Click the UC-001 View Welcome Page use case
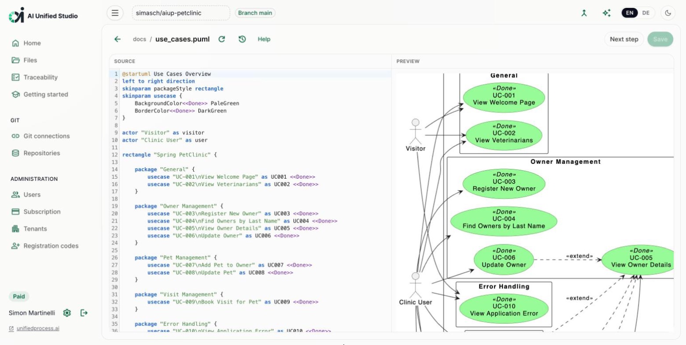This screenshot has width=686, height=345. (x=504, y=98)
